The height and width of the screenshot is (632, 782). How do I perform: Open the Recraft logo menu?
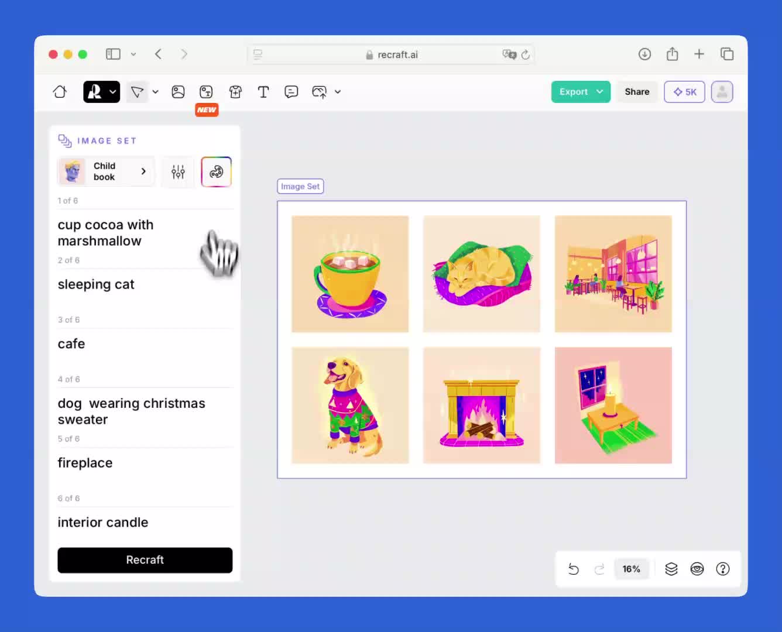tap(102, 92)
